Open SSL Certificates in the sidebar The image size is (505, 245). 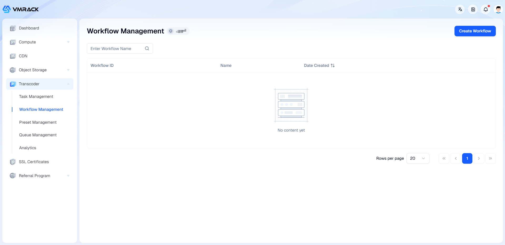click(x=39, y=162)
